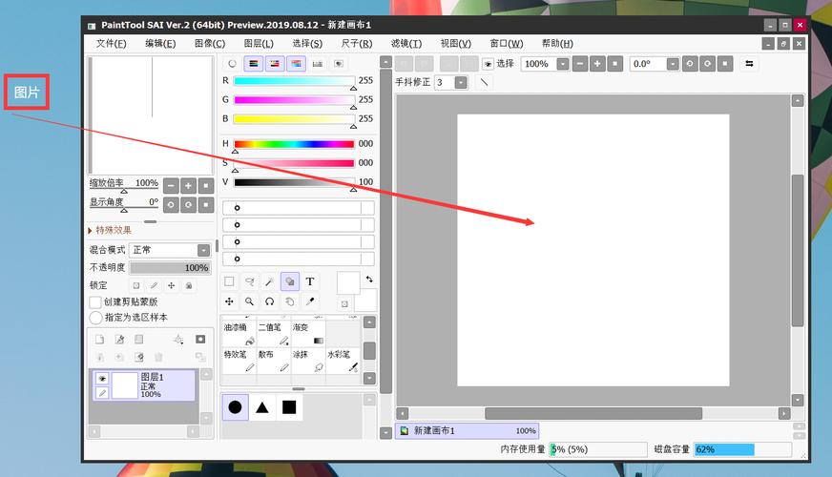Toggle the scratchpad panel
832x477 pixels.
[x=339, y=64]
